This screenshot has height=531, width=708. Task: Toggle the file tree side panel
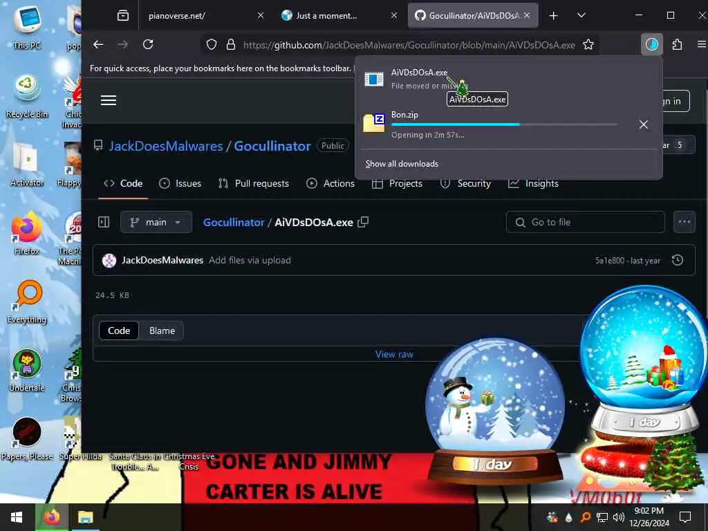pos(104,222)
